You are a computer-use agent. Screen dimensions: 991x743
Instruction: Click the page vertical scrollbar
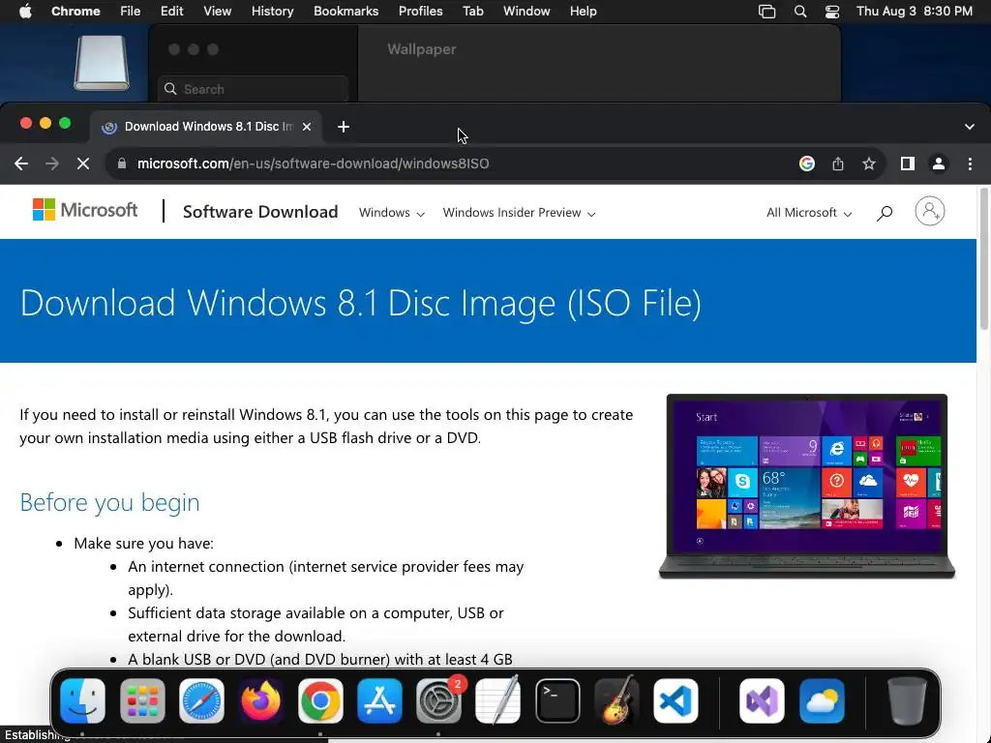coord(984,257)
